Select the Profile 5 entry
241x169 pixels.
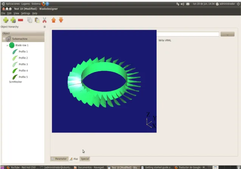click(x=23, y=77)
